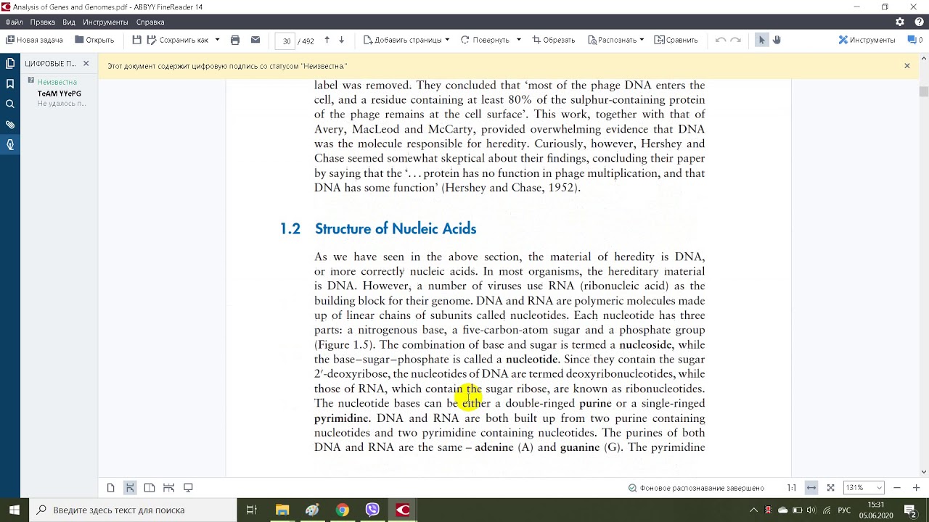The height and width of the screenshot is (522, 929).
Task: Redo the last undone action
Action: [x=736, y=40]
